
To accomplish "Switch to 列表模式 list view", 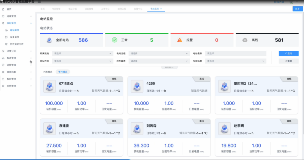I will pos(48,72).
